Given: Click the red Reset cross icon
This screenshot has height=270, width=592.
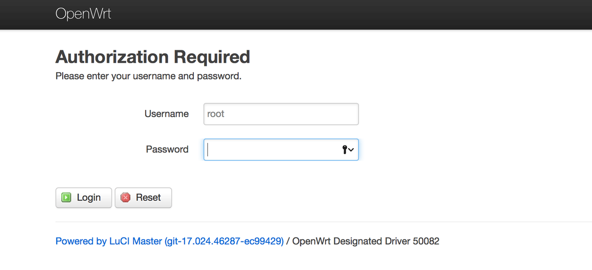Looking at the screenshot, I should coord(125,197).
